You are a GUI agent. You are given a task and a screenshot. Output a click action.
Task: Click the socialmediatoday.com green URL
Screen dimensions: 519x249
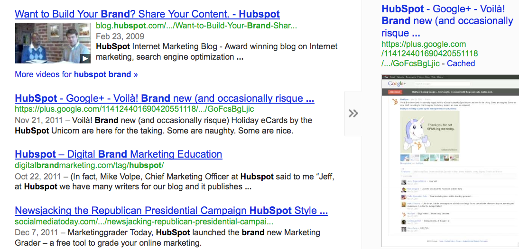(x=144, y=222)
